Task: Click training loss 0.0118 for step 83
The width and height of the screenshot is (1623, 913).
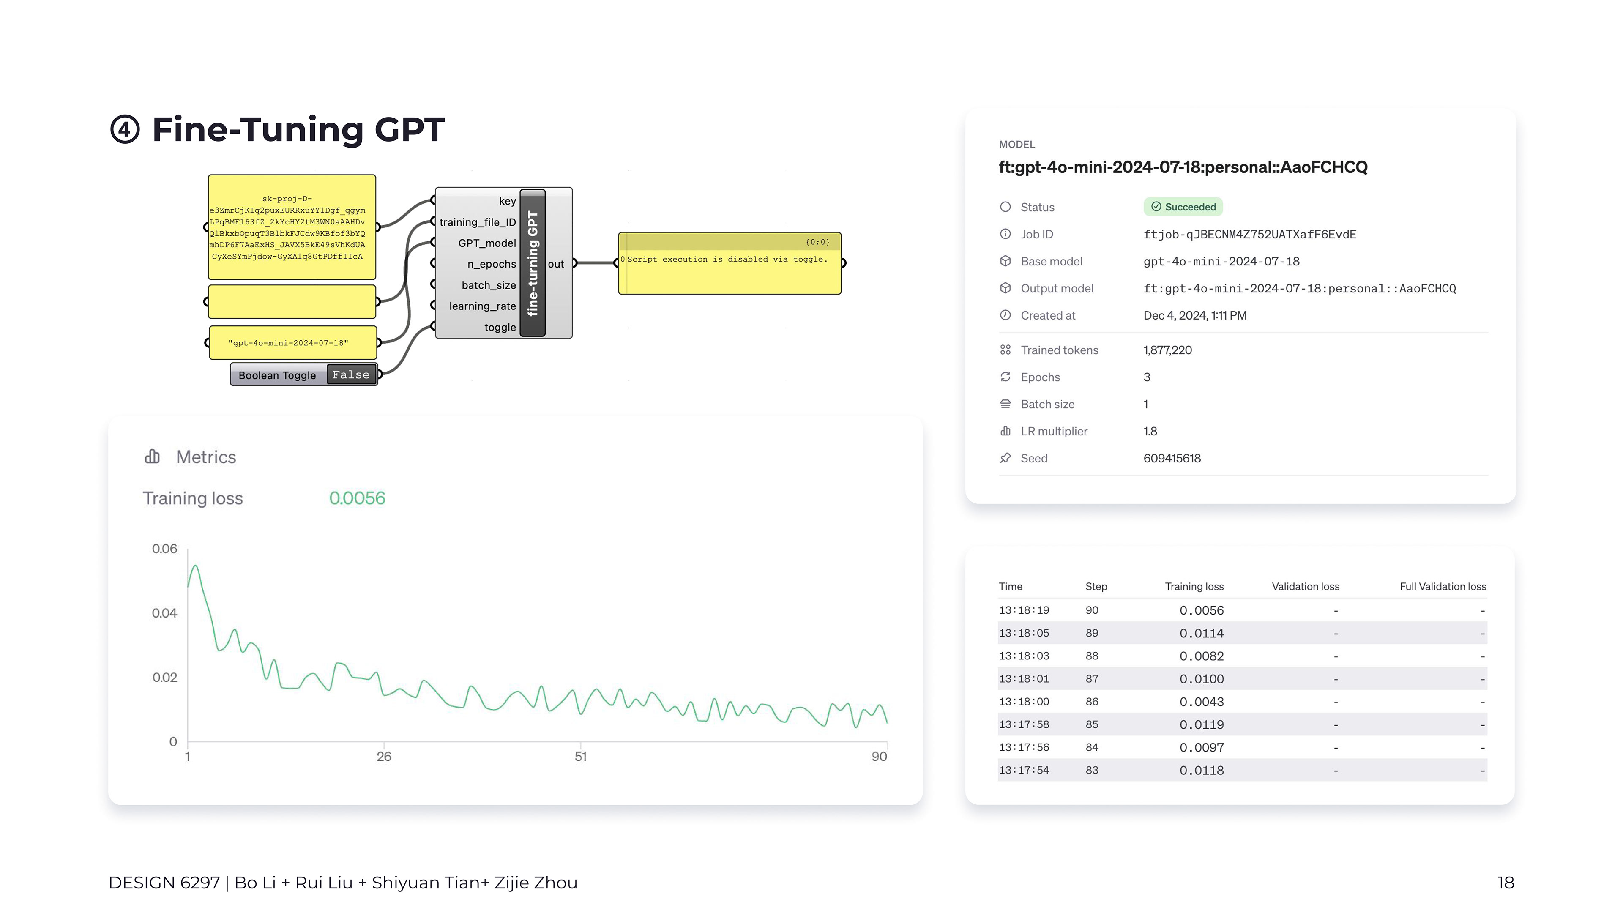Action: click(x=1202, y=770)
